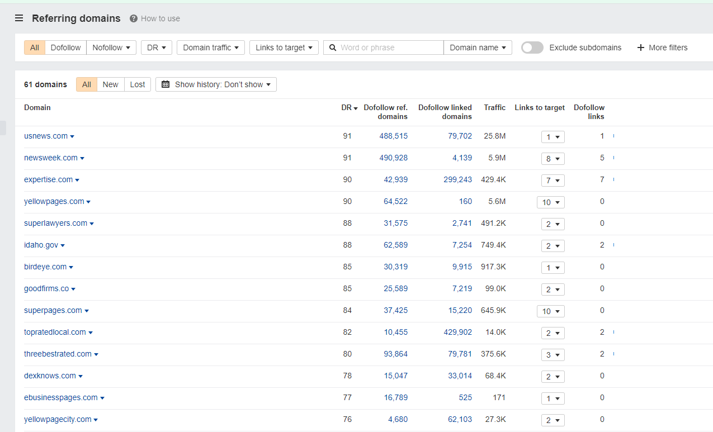Click topratedlocal.com linked domains 429,902
The image size is (713, 432).
point(457,332)
